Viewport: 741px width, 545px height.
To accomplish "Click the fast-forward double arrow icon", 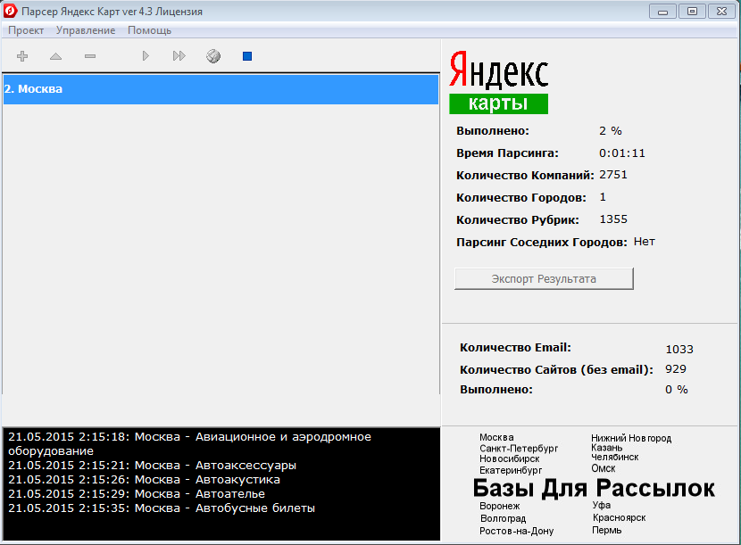I will coord(179,56).
